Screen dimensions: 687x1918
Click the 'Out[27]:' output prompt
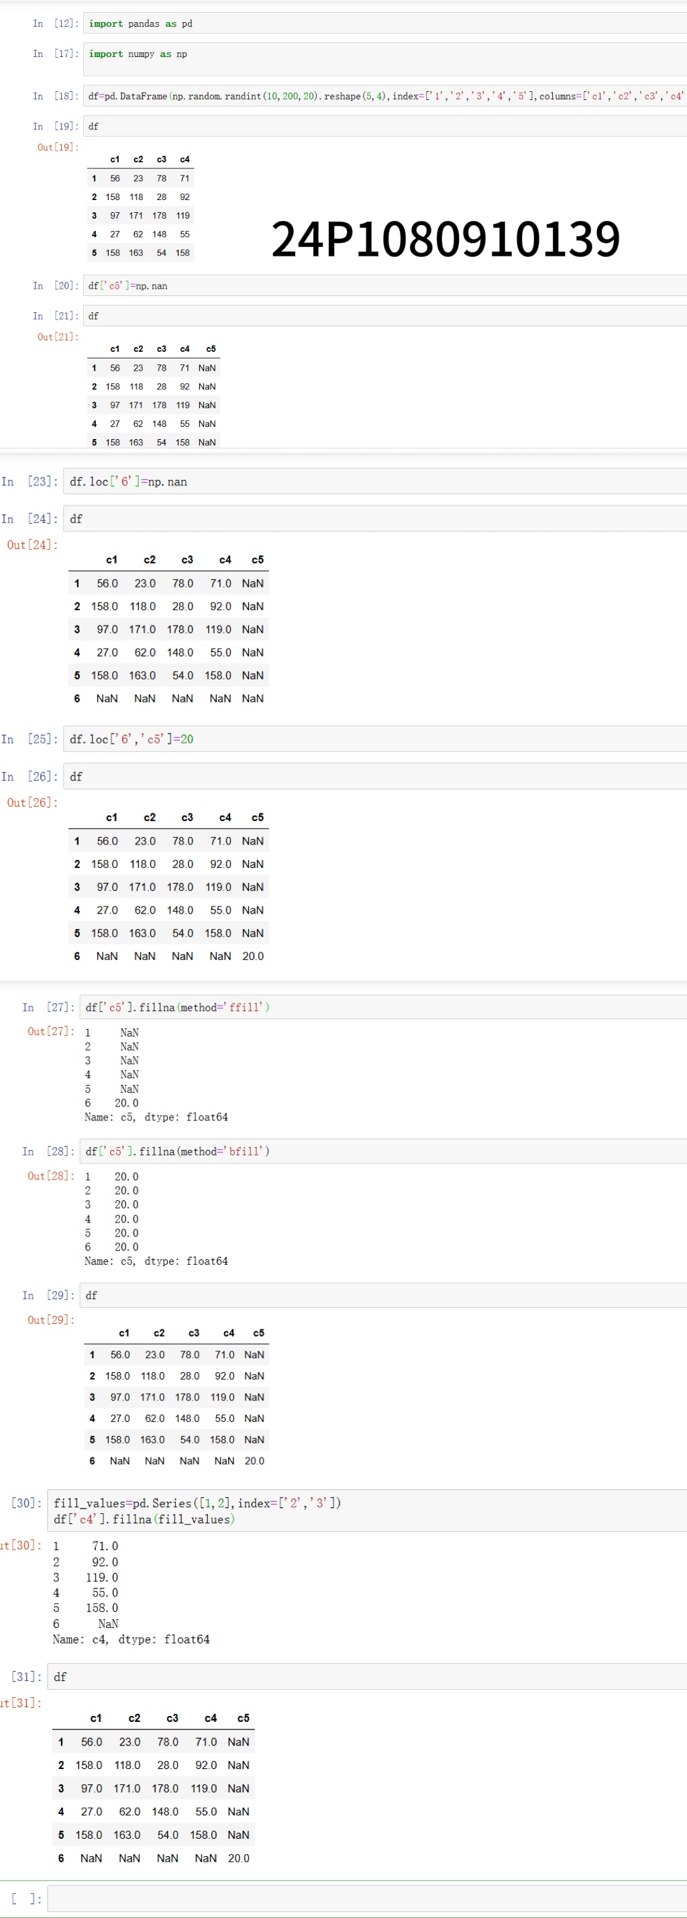coord(52,1031)
